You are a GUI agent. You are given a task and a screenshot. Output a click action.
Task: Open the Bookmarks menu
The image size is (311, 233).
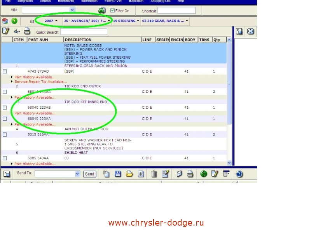coord(66,1)
